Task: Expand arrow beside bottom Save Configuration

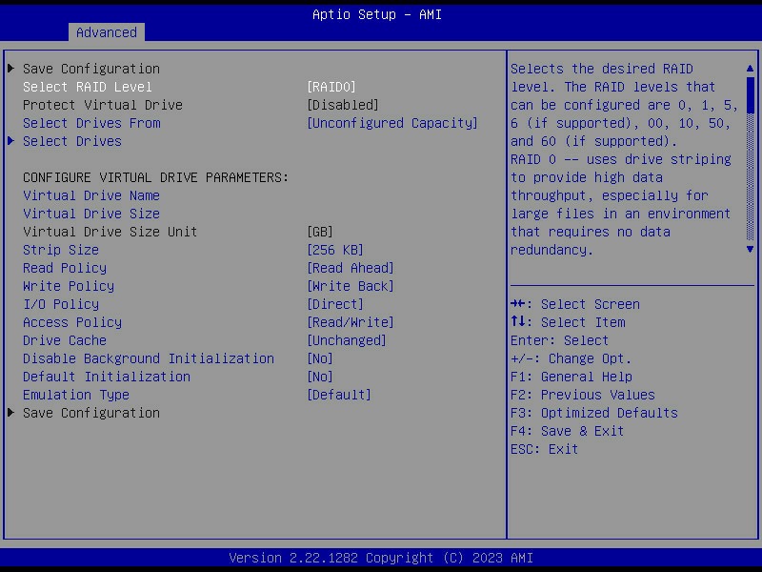Action: coord(11,413)
